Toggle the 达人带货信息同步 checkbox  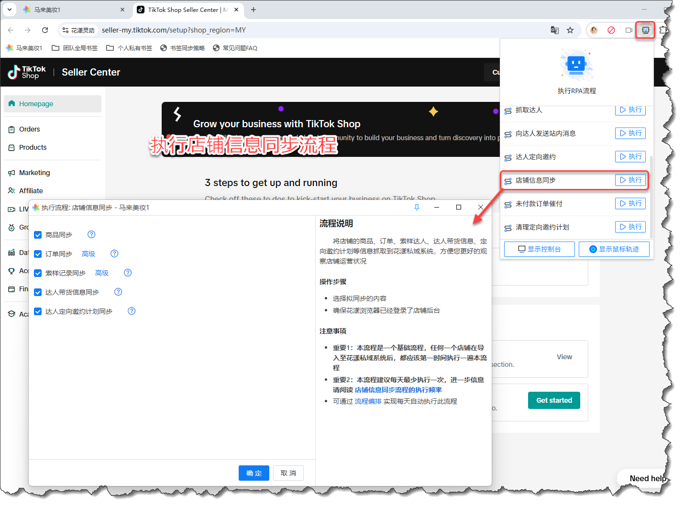(x=38, y=292)
